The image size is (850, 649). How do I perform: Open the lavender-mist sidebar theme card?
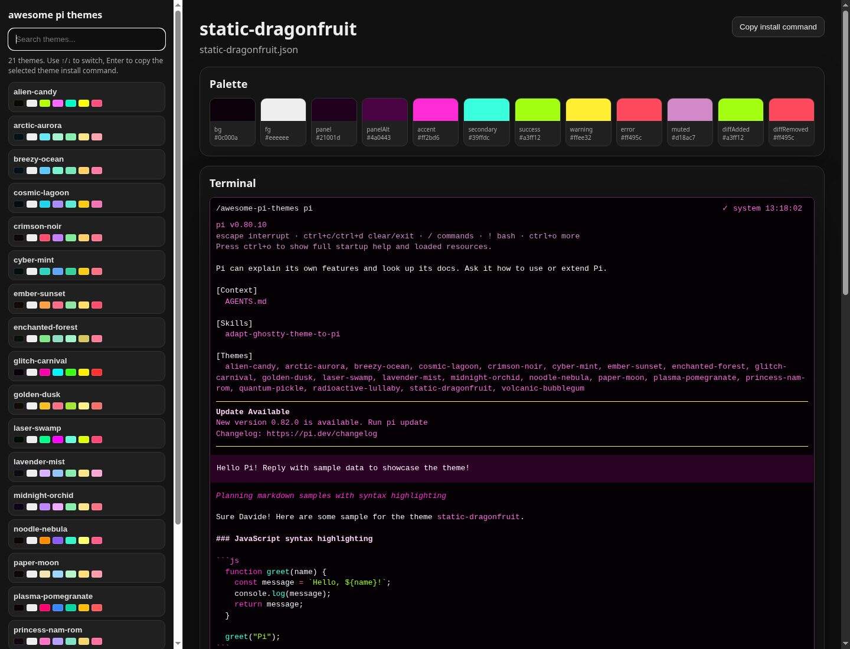coord(87,467)
